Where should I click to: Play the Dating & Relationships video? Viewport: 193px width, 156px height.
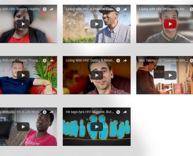(97, 75)
